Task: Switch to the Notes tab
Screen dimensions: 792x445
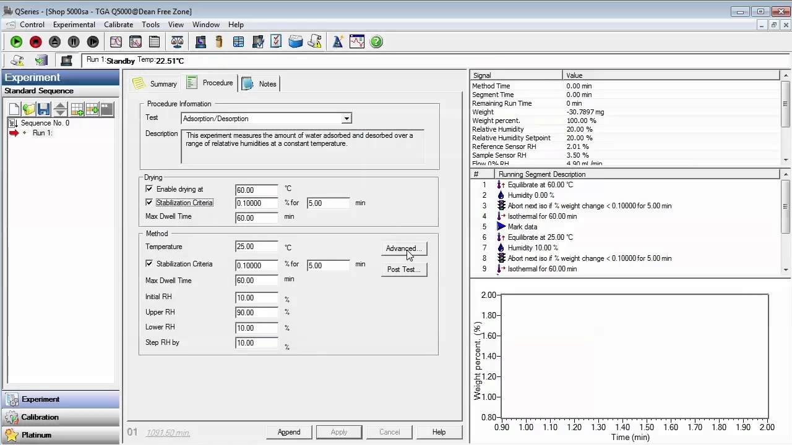Action: click(x=260, y=84)
